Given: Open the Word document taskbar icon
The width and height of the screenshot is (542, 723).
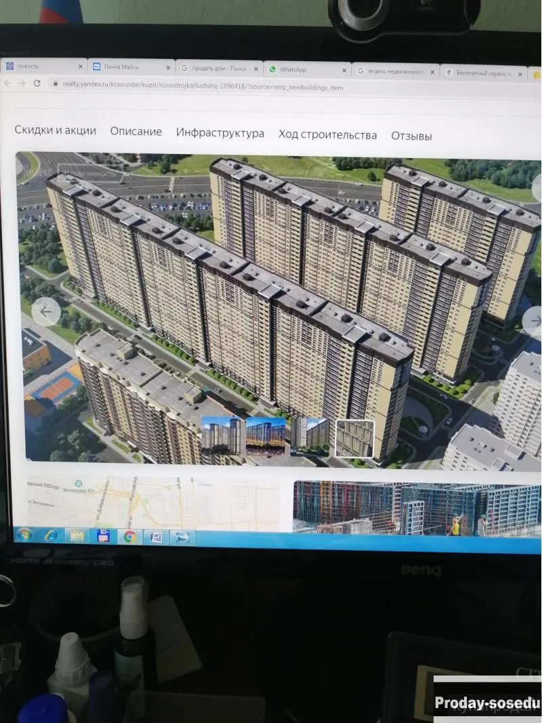Looking at the screenshot, I should 156,538.
